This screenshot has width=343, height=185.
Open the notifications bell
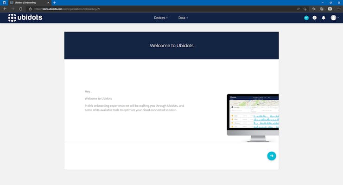[324, 18]
